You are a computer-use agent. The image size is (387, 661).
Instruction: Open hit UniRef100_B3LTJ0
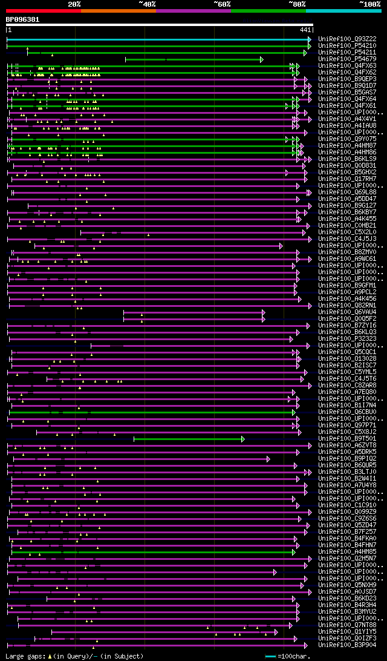coord(348,472)
